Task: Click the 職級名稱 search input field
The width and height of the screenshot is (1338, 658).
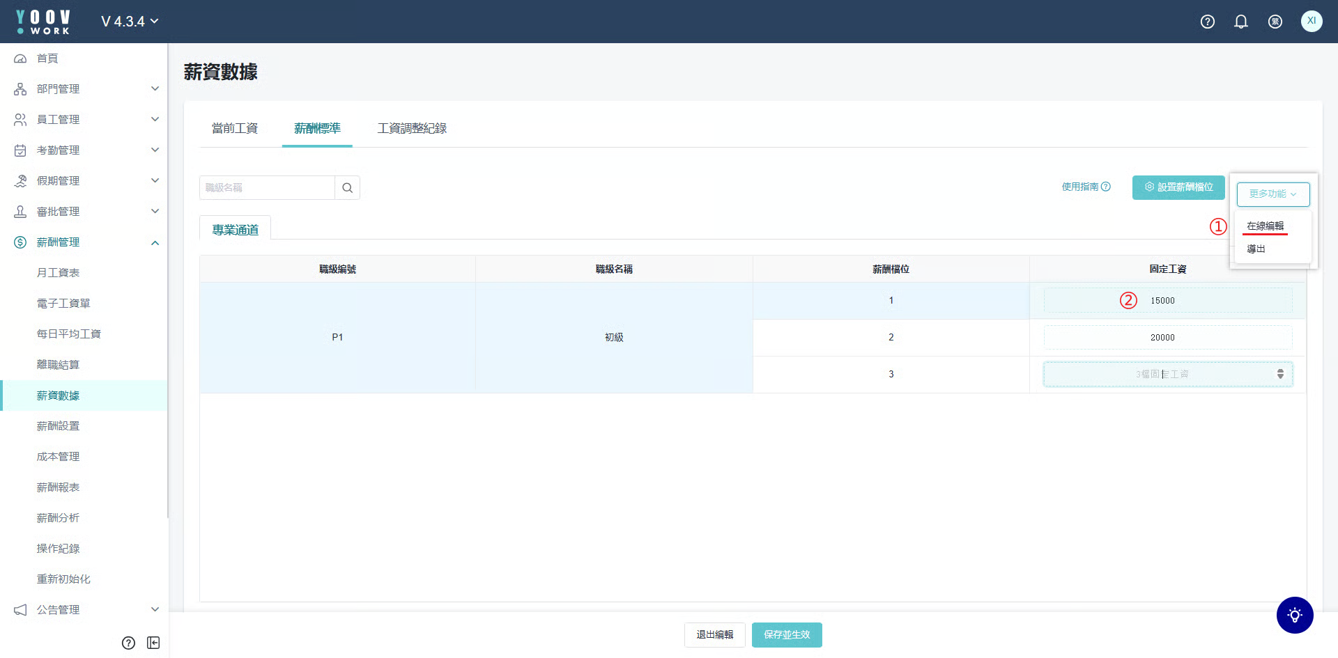Action: 267,188
